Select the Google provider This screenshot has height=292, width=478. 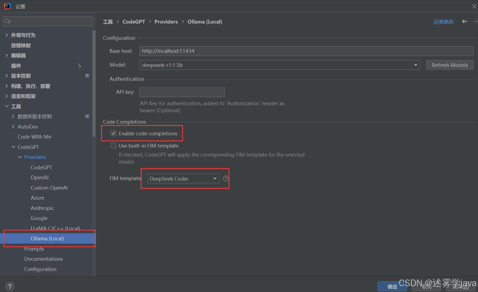[39, 218]
